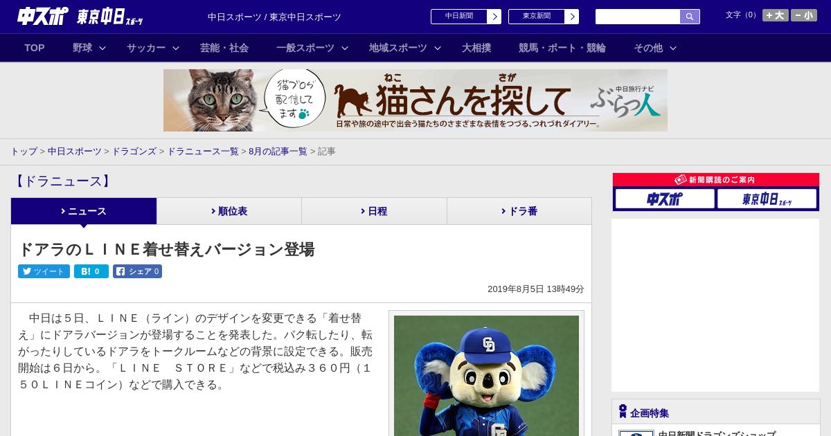Expand the 野球 menu
The image size is (831, 436).
click(x=89, y=48)
